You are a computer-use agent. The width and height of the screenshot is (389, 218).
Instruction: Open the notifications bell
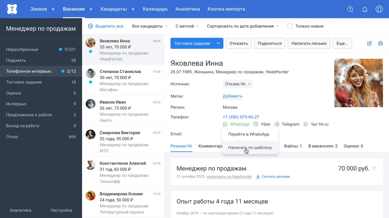click(x=365, y=9)
